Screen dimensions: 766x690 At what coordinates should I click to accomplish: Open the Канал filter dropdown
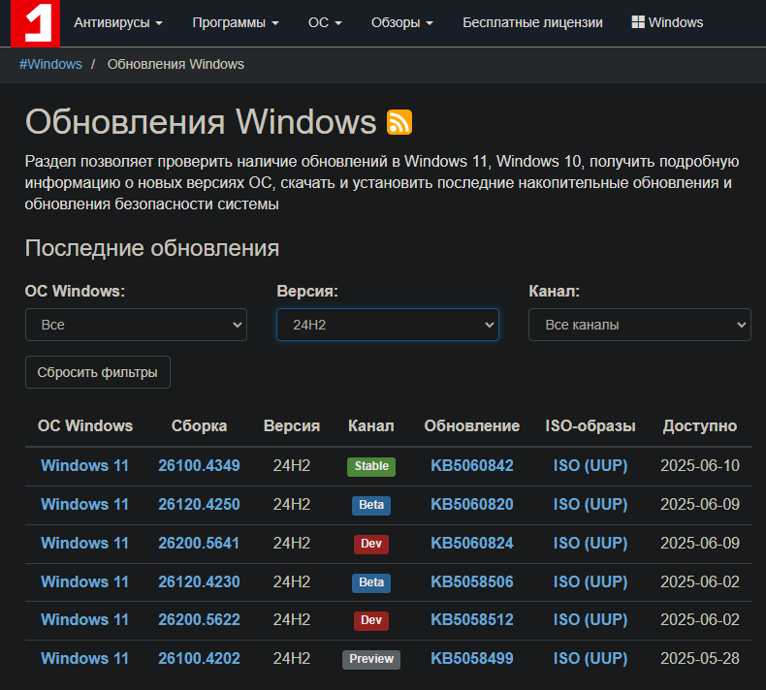(x=640, y=325)
